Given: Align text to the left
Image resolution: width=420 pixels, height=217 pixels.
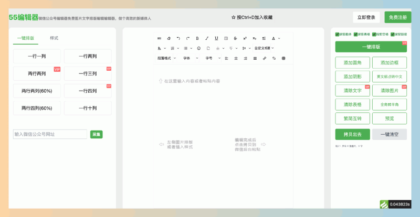Looking at the screenshot, I should pos(226,58).
